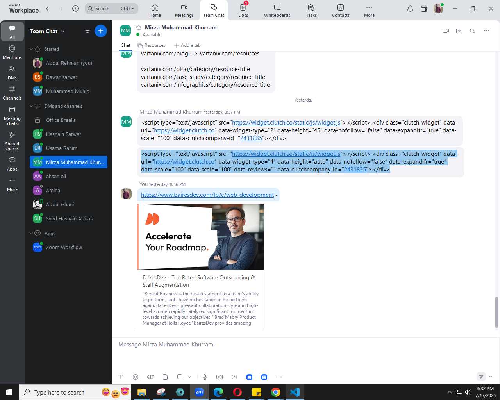
Task: Open the emoji picker
Action: (x=136, y=377)
